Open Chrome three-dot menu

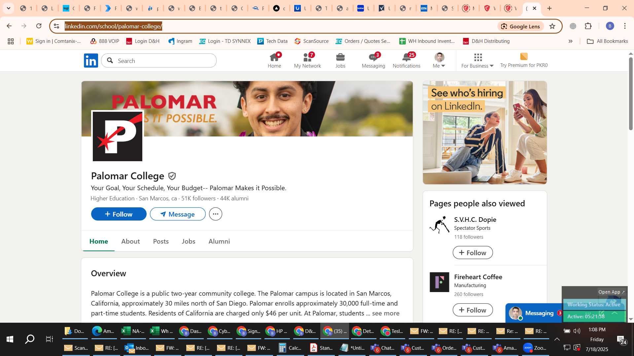click(625, 26)
